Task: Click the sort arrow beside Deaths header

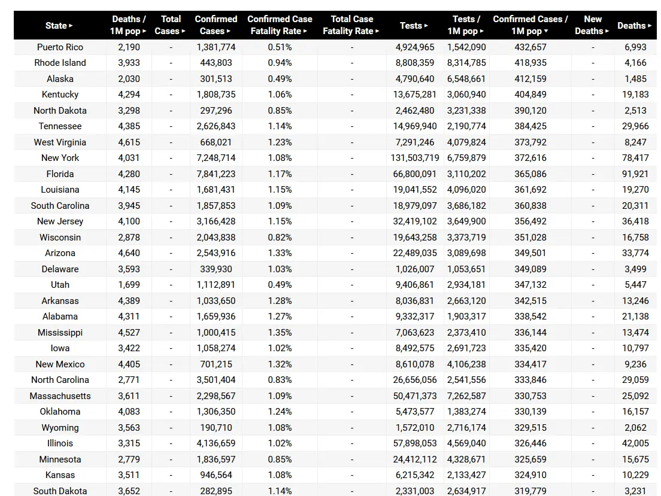Action: (x=650, y=26)
